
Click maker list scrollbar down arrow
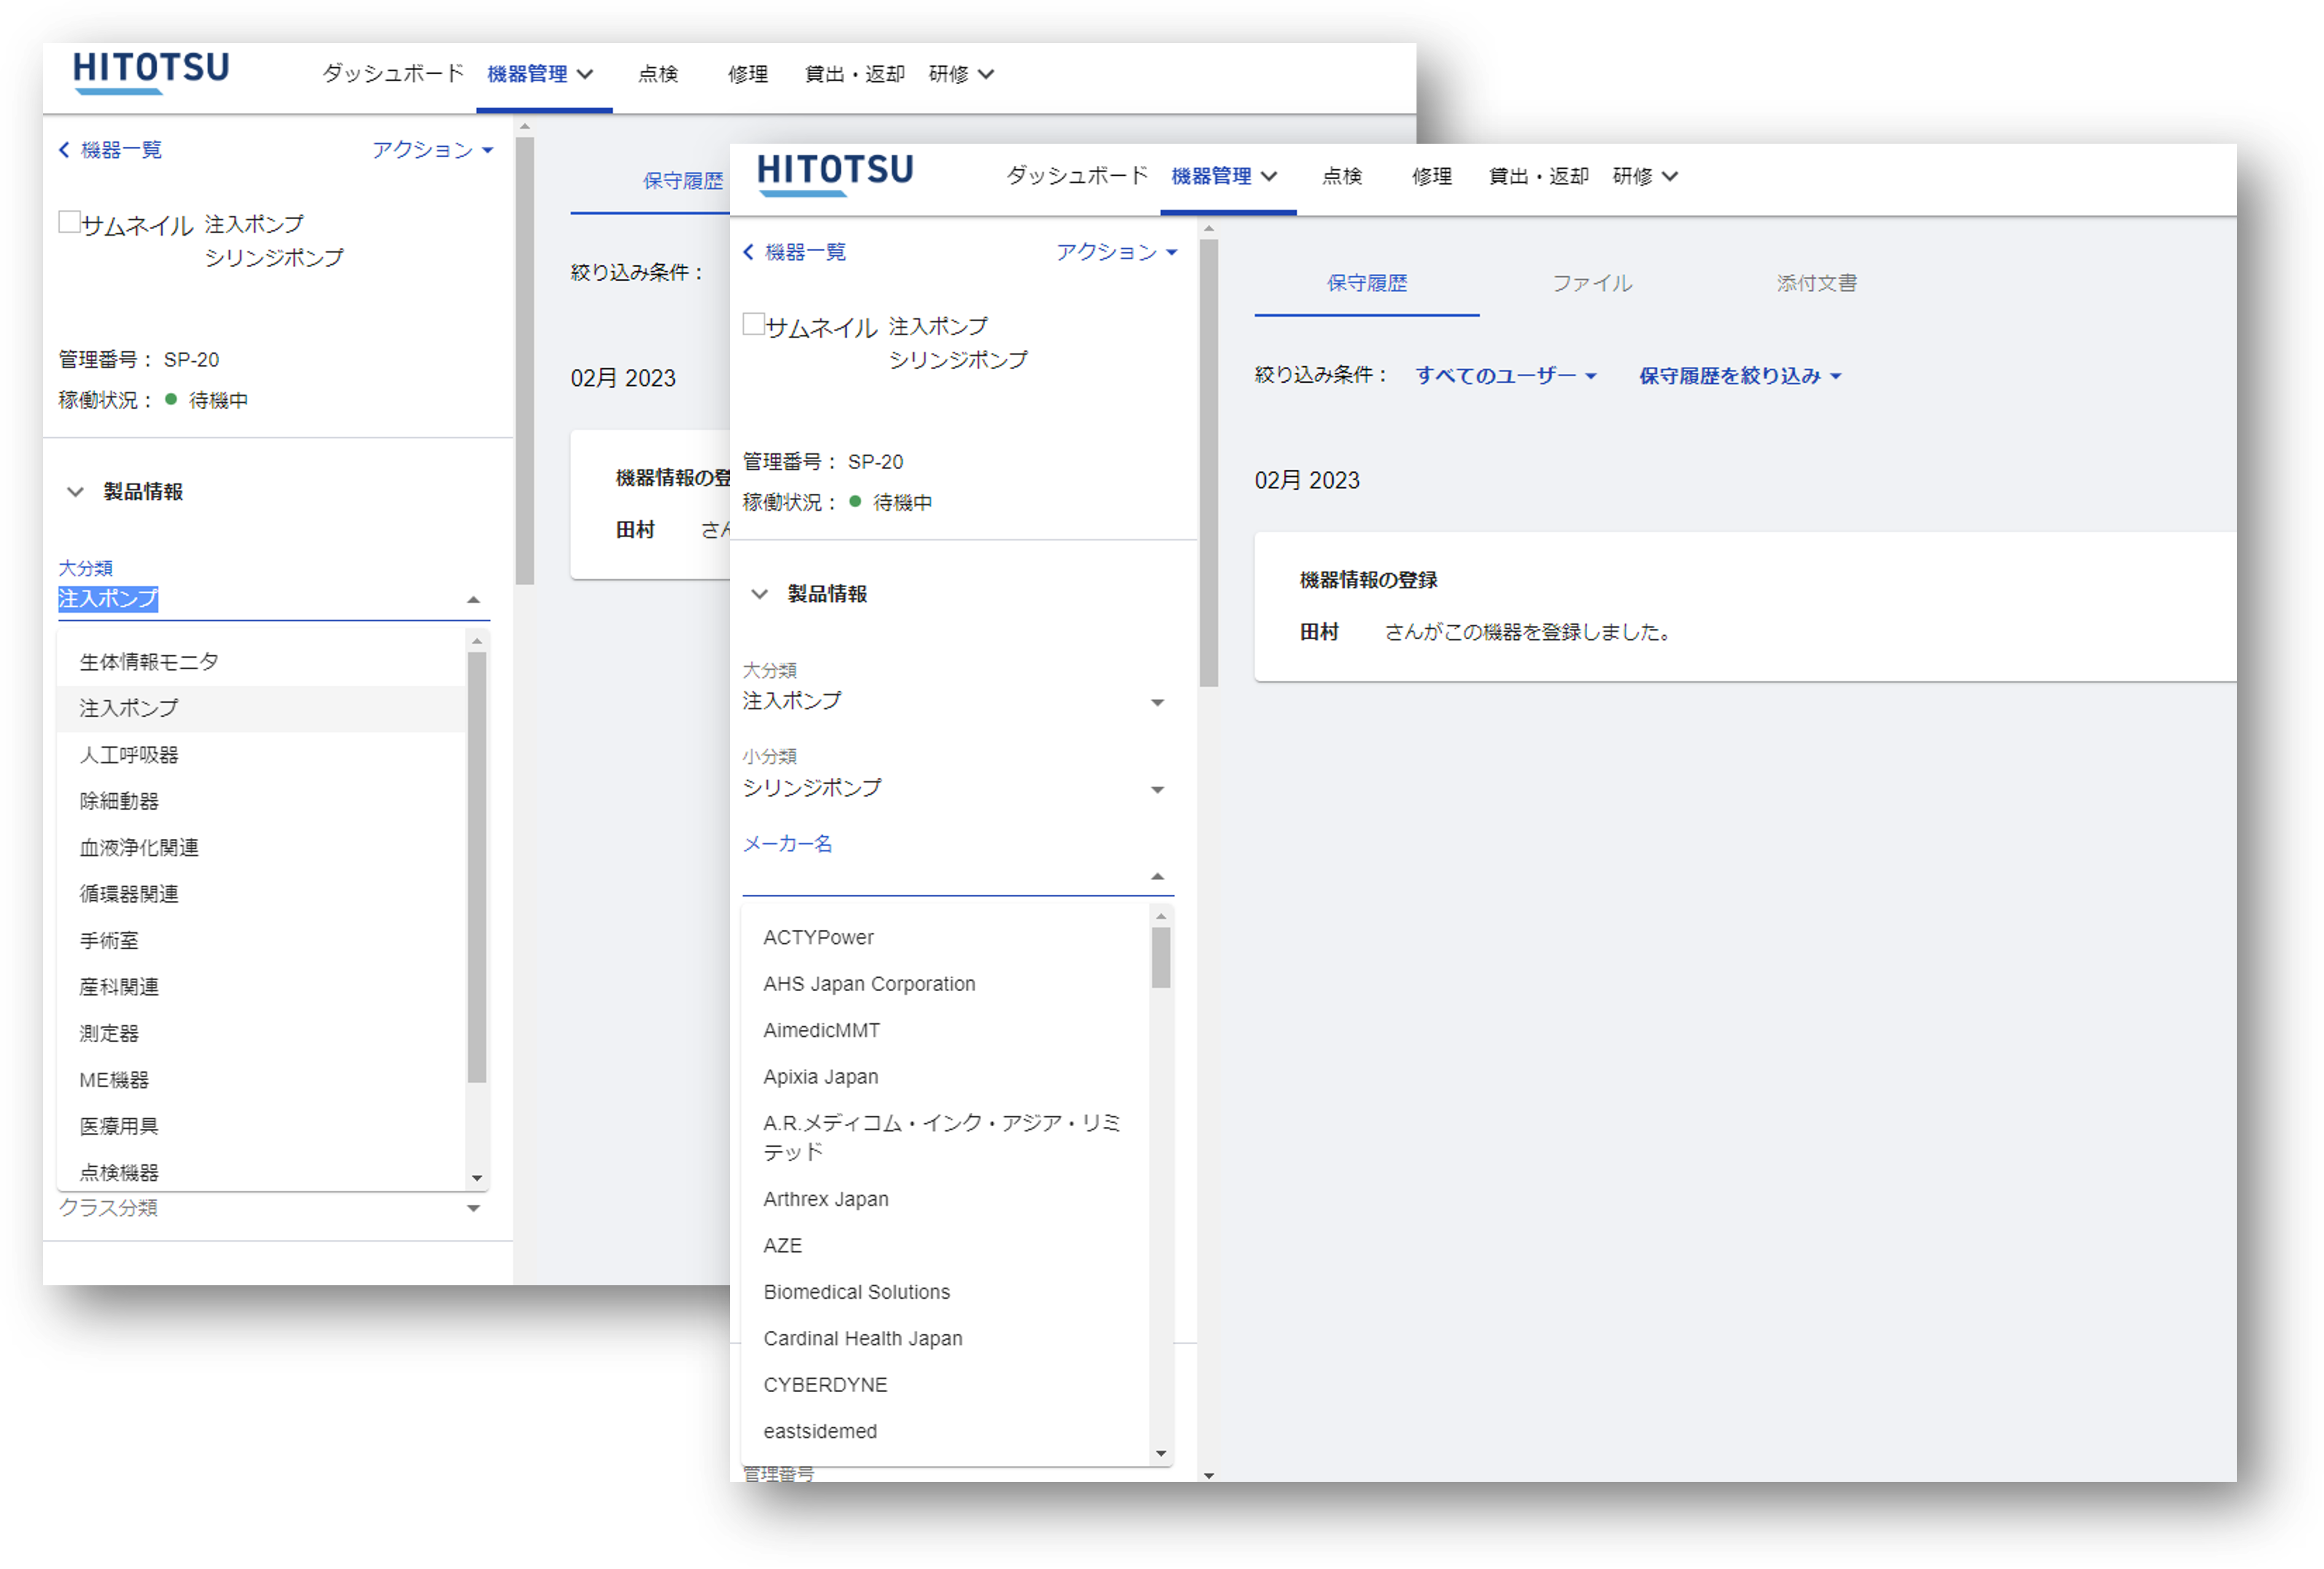tap(1161, 1454)
